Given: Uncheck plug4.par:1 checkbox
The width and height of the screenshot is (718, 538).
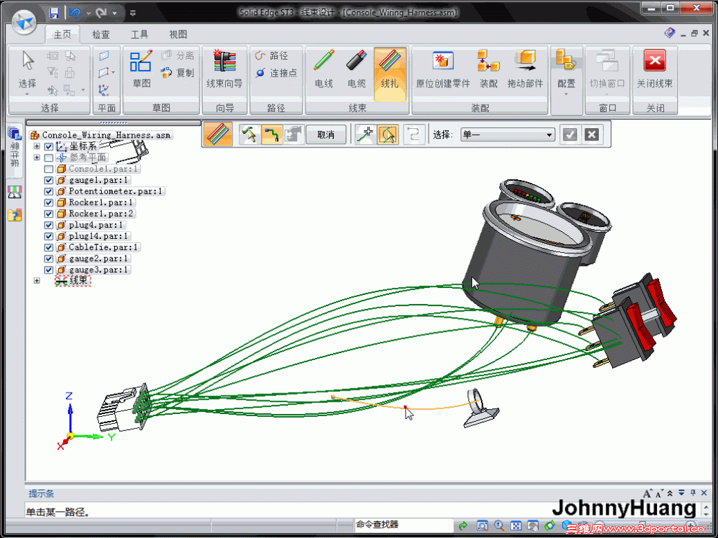Looking at the screenshot, I should [49, 225].
